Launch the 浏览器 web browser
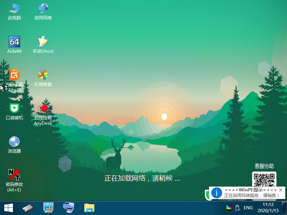 click(14, 141)
